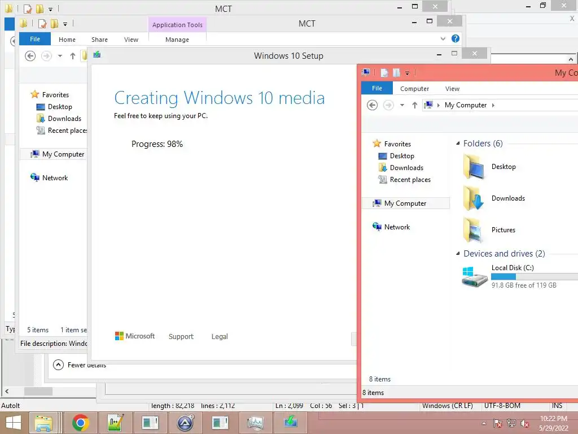Expand the ribbon chevron in MCT window

[x=443, y=38]
